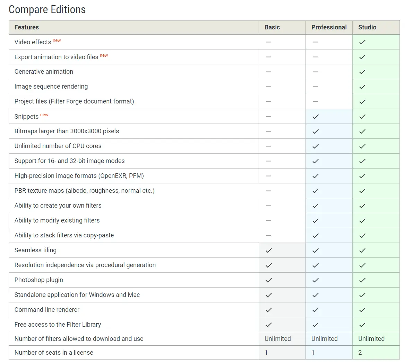Click the Basic checkmark for Seamless tiling
This screenshot has height=363, width=405.
[268, 250]
